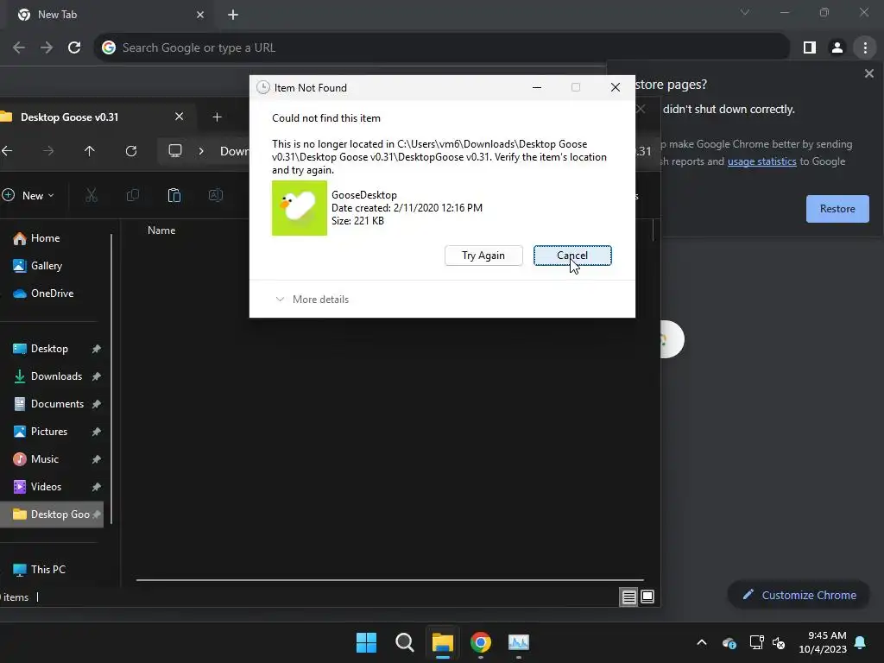
Task: Expand the breadcrumb chevron in Explorer
Action: click(x=200, y=151)
